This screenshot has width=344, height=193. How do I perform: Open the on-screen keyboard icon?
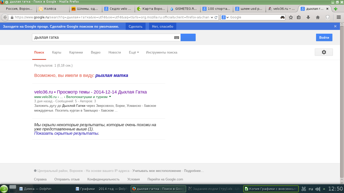point(177,37)
